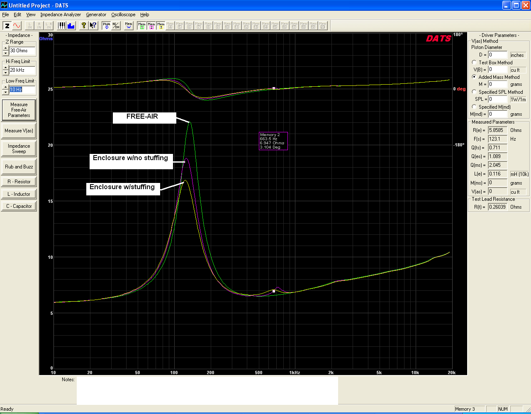This screenshot has width=531, height=414.
Task: Toggle the Mem 3 trace icon
Action: pos(161,26)
